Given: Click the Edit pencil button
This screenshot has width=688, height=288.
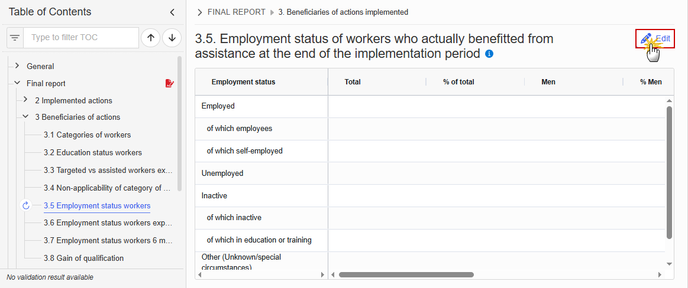Looking at the screenshot, I should pyautogui.click(x=655, y=38).
